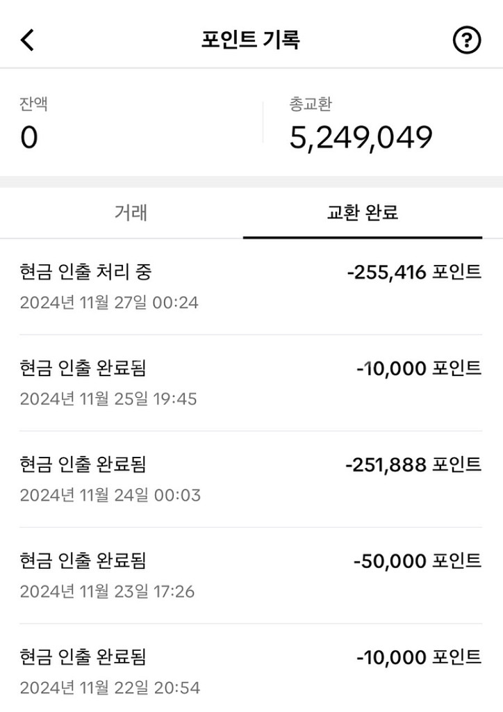Tap the -255,416 포인트 amount

[x=414, y=272]
